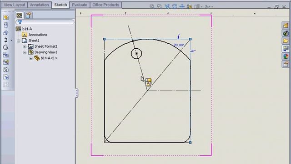Open the View Layout tab
This screenshot has width=291, height=164.
click(x=14, y=5)
